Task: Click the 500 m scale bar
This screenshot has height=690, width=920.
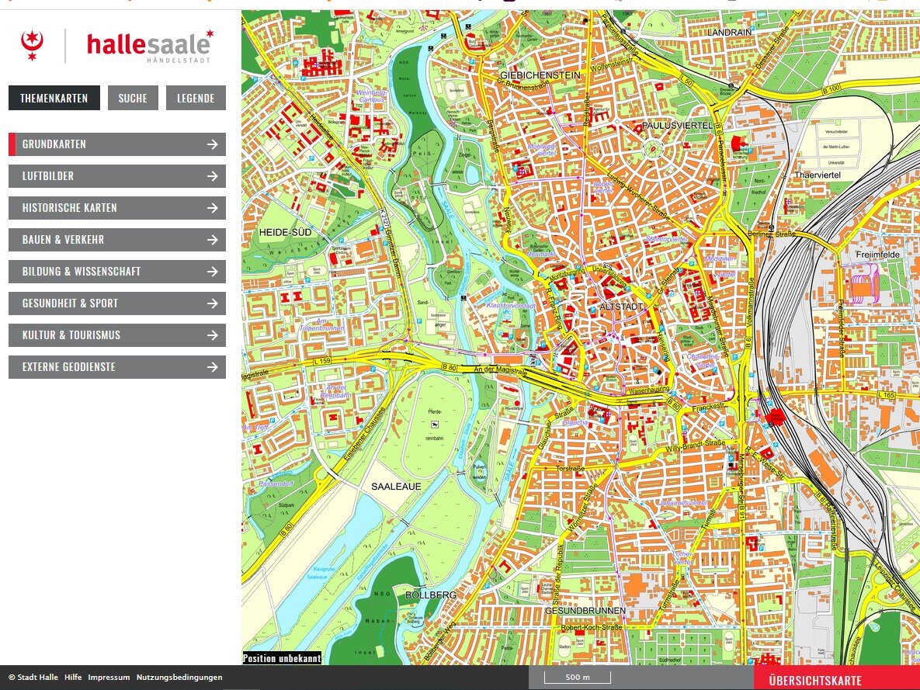Action: (x=577, y=678)
